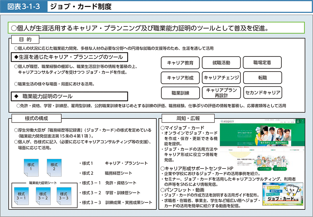Click the 目的 section label
The height and width of the screenshot is (217, 313).
point(25,40)
